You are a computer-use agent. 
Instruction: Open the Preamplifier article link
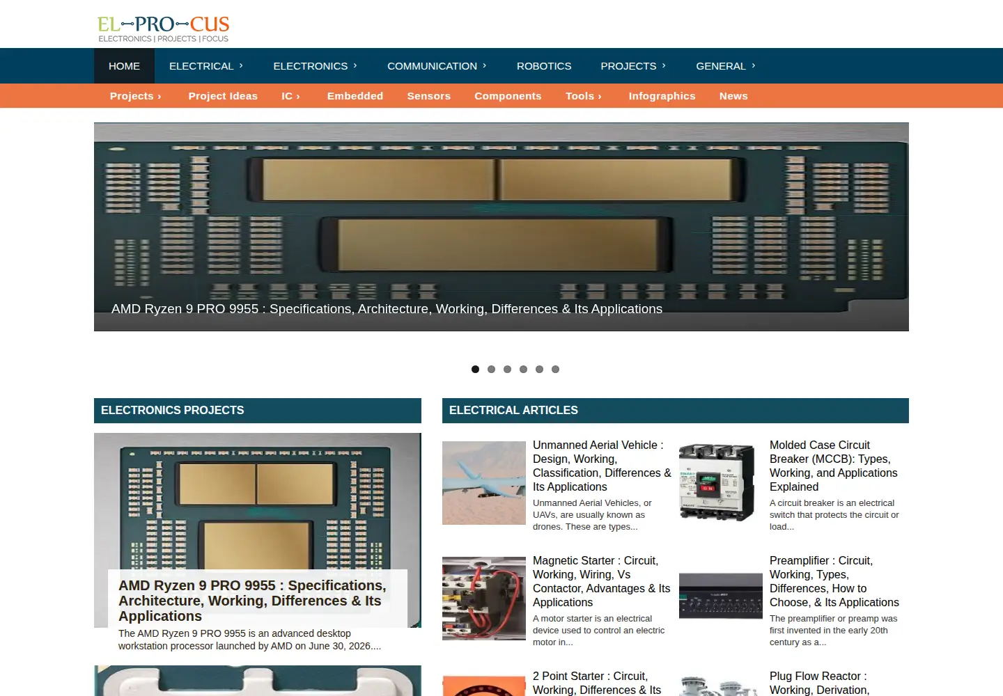[834, 582]
